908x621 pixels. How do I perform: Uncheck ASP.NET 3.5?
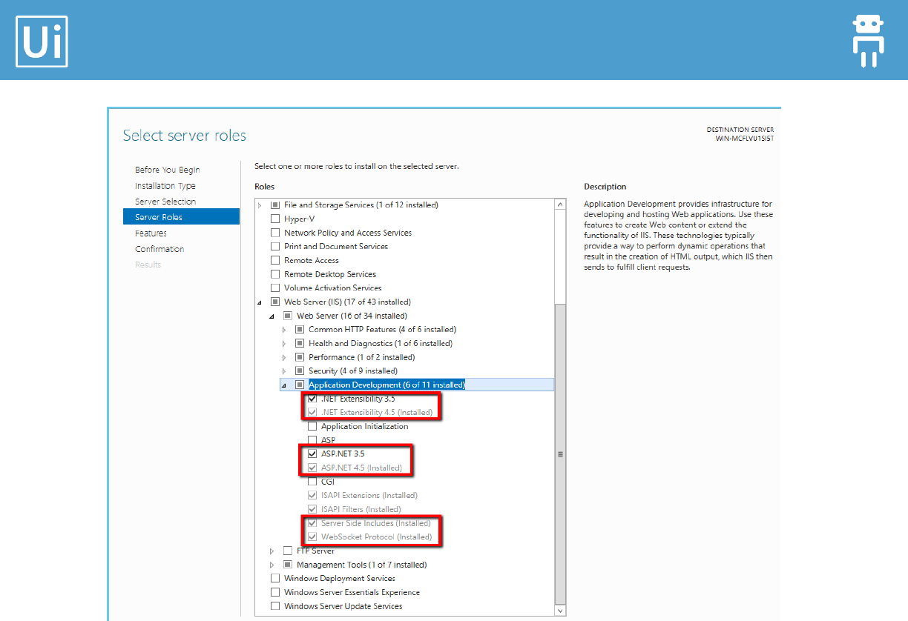312,454
